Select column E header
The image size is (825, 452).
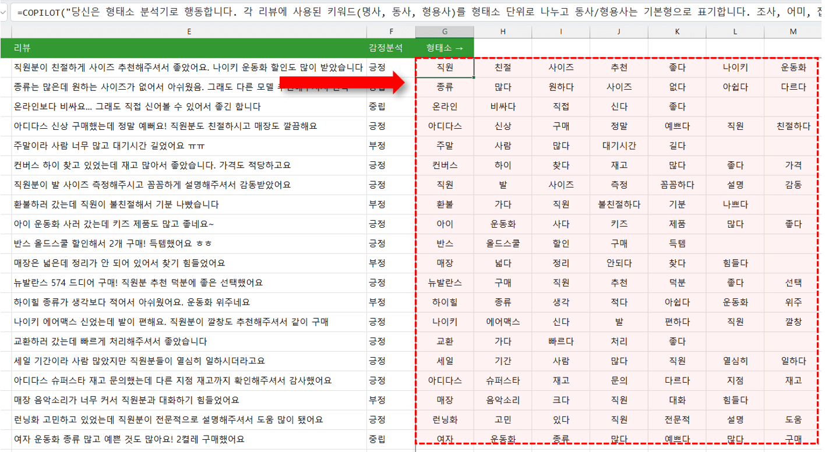(189, 32)
